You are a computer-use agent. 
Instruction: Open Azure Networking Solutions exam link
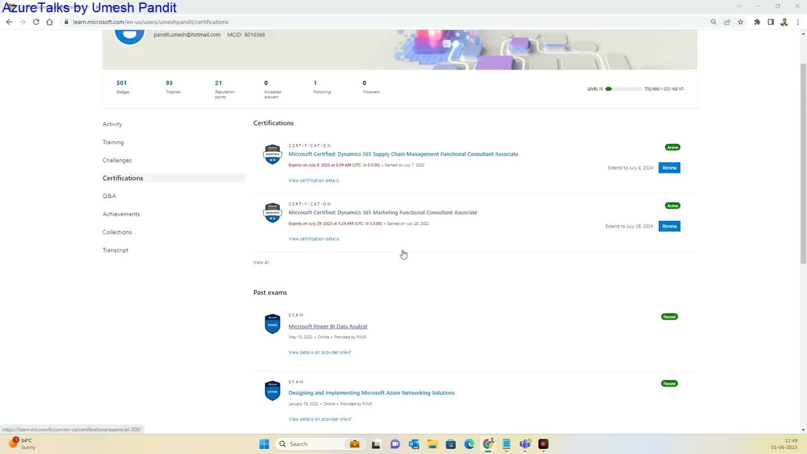click(x=371, y=393)
